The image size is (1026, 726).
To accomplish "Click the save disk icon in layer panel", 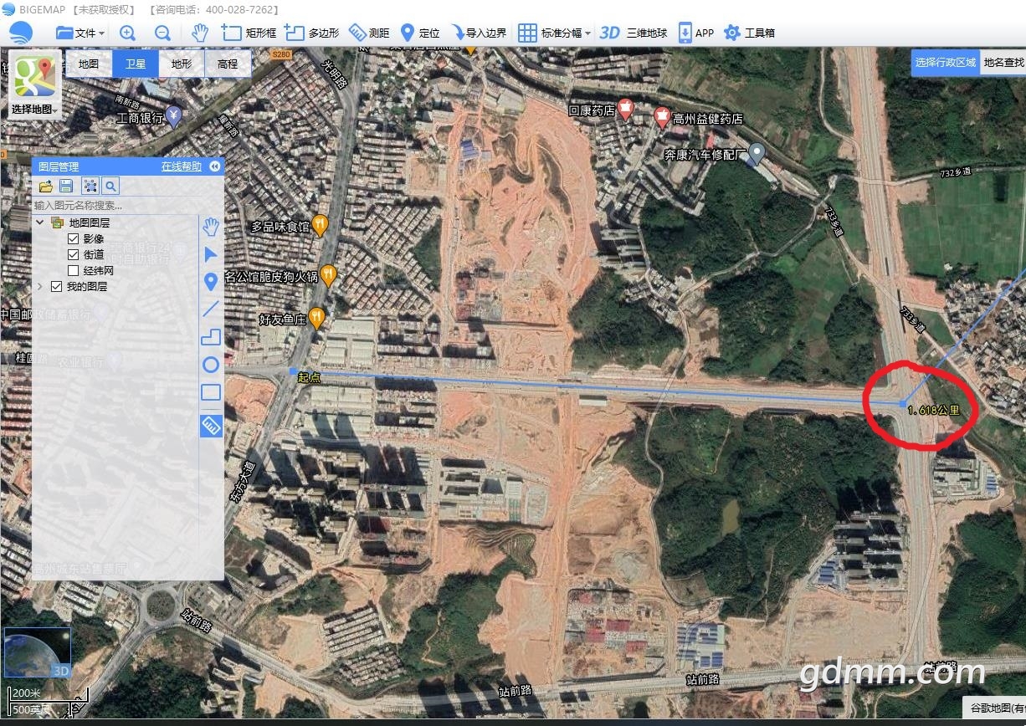I will (67, 186).
